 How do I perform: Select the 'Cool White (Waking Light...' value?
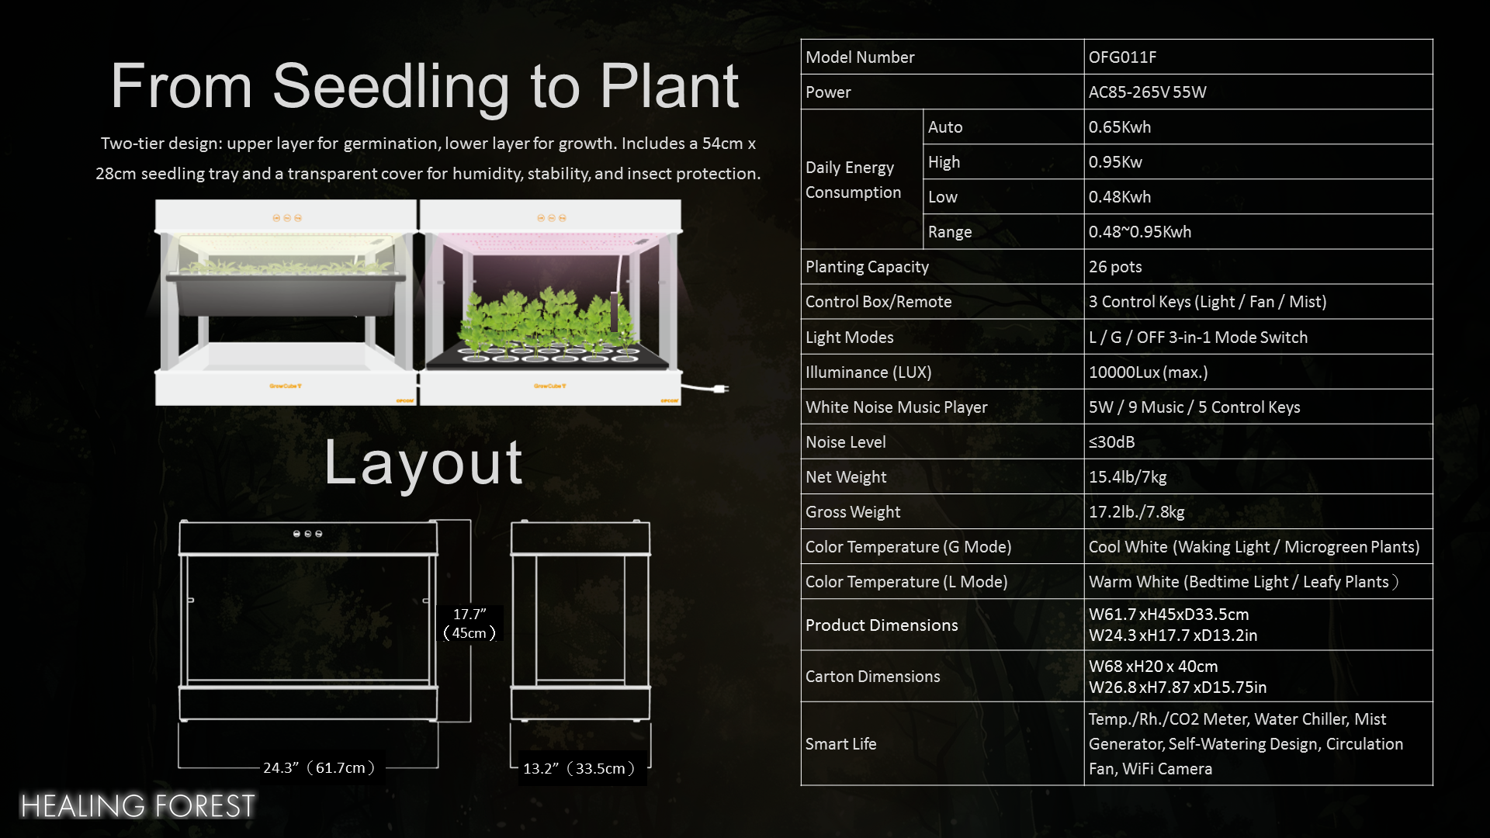(x=1254, y=546)
